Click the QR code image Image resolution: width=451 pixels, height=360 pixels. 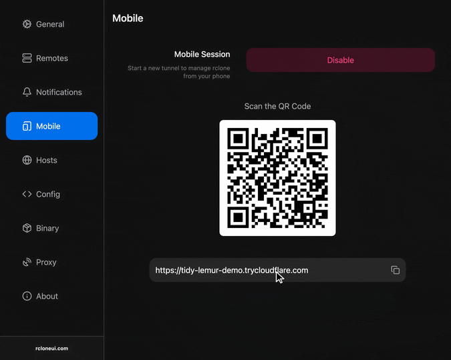[277, 178]
